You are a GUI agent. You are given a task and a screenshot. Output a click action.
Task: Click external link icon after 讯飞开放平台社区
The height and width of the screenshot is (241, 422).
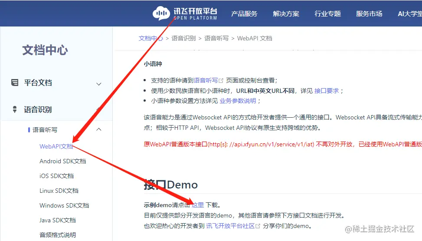point(258,226)
